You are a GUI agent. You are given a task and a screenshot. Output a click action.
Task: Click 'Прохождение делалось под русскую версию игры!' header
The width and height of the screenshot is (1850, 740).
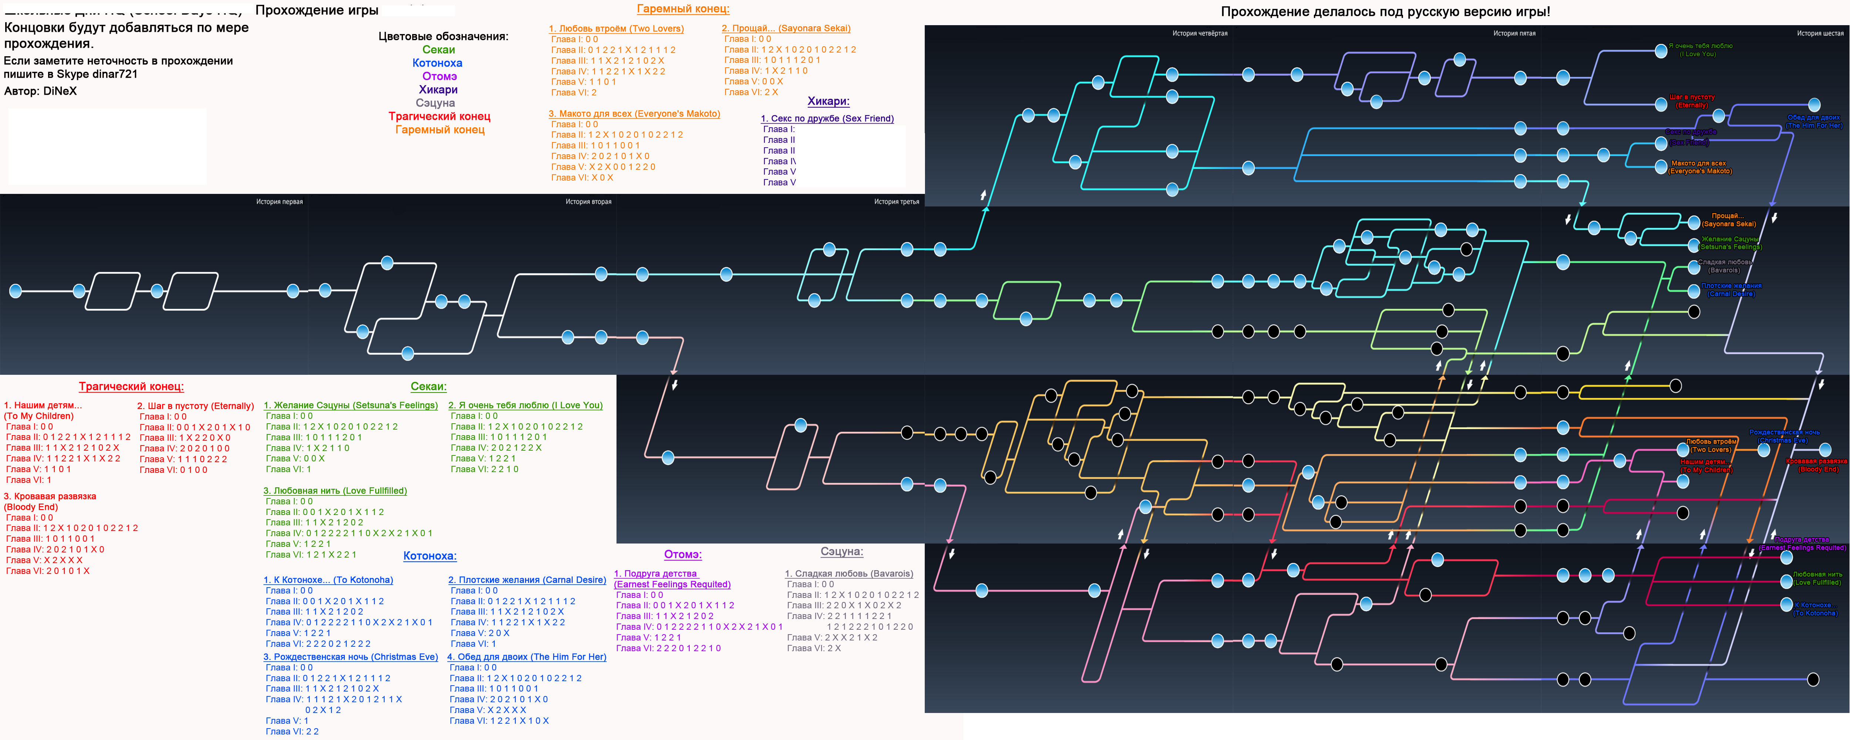click(1385, 11)
